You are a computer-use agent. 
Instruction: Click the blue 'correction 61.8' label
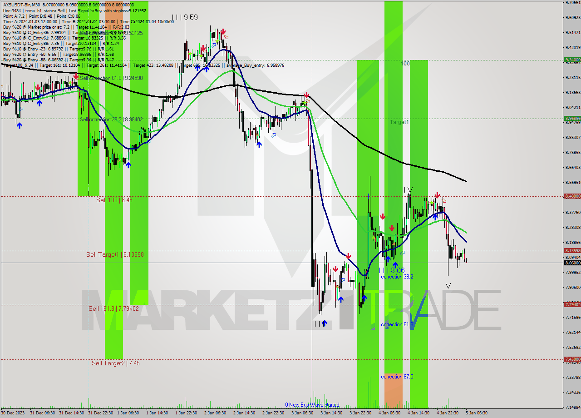tap(397, 324)
